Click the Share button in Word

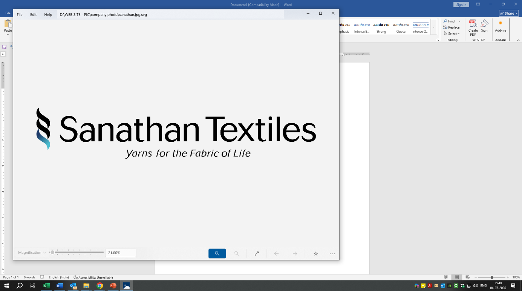click(509, 13)
